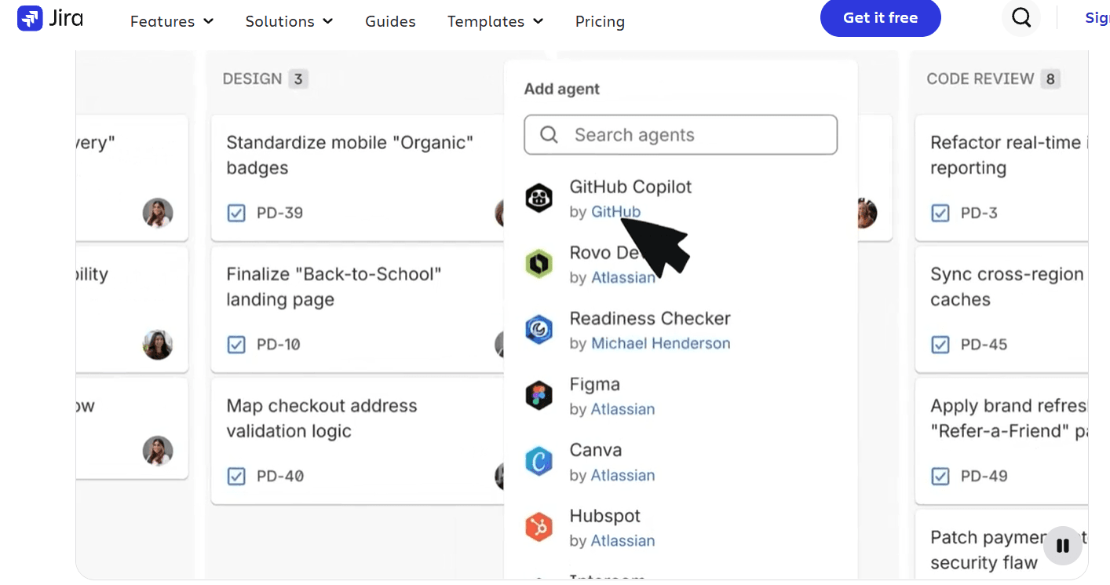Follow the GitHub link under GitHub Copilot
This screenshot has height=585, width=1110.
click(x=615, y=211)
